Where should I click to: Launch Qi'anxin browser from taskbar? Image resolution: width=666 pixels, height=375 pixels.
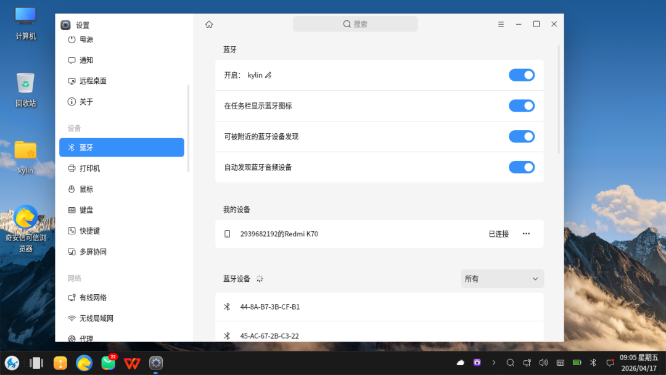pos(84,363)
